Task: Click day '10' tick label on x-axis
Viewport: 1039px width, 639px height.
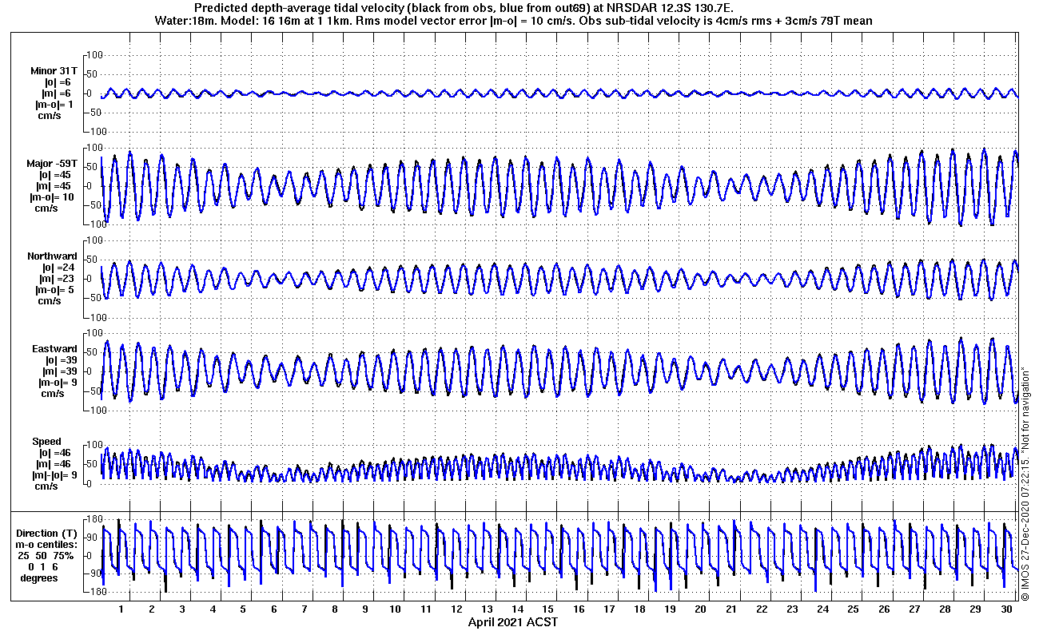Action: (x=396, y=609)
